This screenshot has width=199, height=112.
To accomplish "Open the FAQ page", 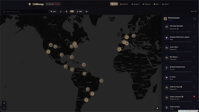I will [156, 4].
